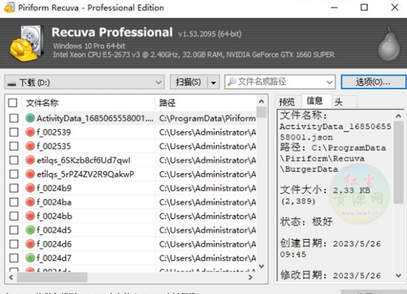Select the ActivityData_1685065558001 file name

[x=95, y=118]
